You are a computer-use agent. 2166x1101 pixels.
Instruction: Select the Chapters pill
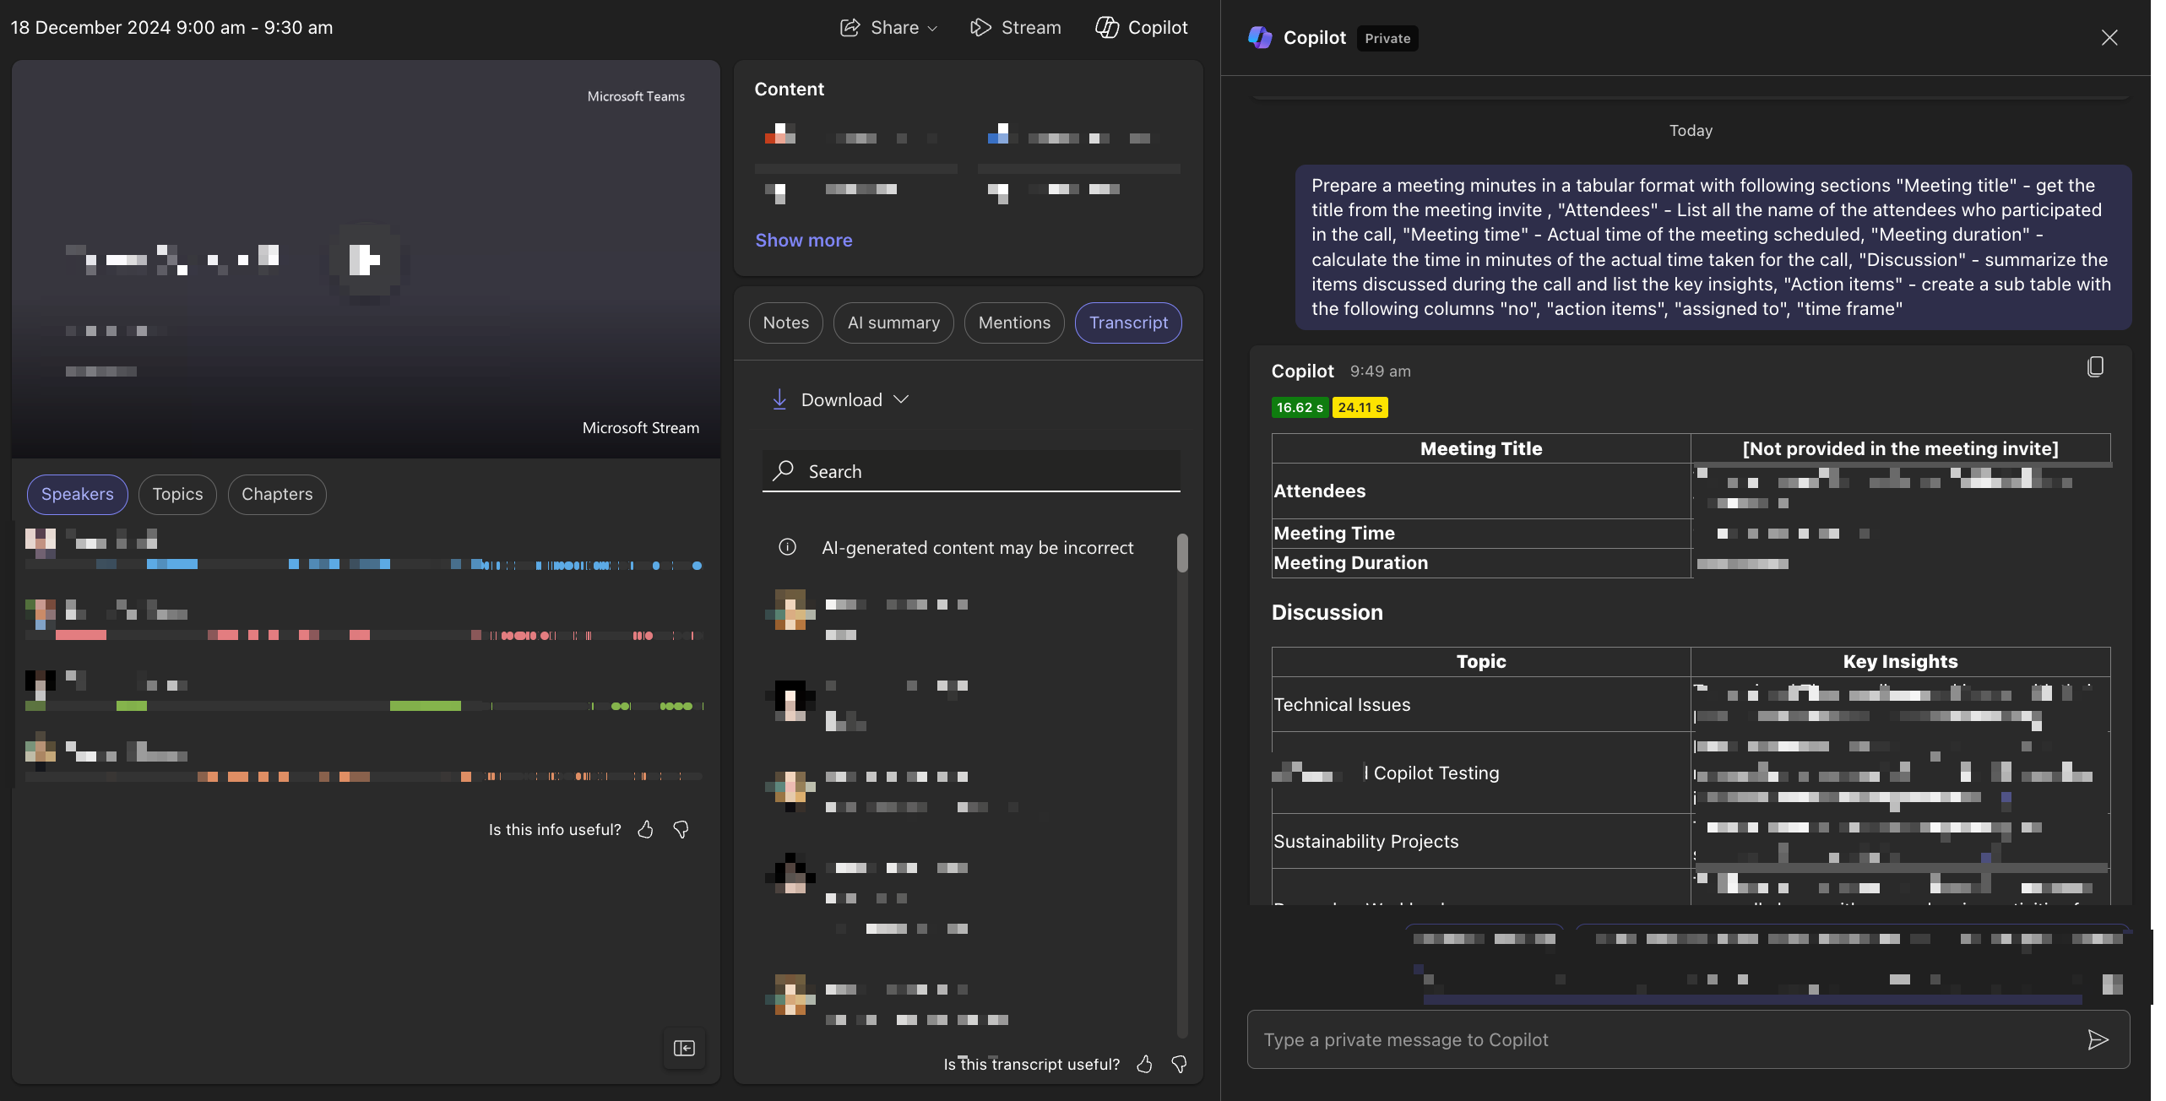click(277, 495)
